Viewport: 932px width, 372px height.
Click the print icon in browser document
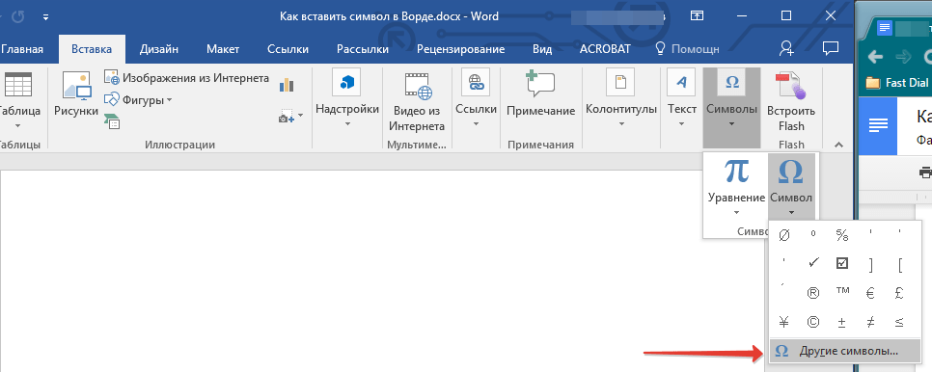pyautogui.click(x=925, y=173)
